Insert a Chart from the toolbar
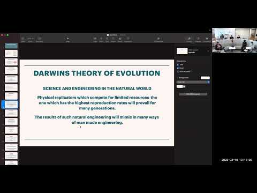The width and height of the screenshot is (257, 193). pos(101,40)
